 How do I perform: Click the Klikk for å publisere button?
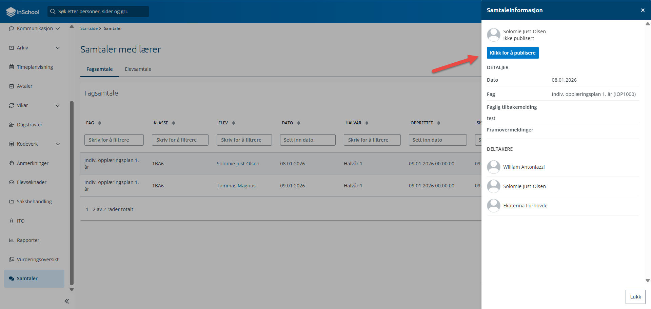pyautogui.click(x=513, y=53)
